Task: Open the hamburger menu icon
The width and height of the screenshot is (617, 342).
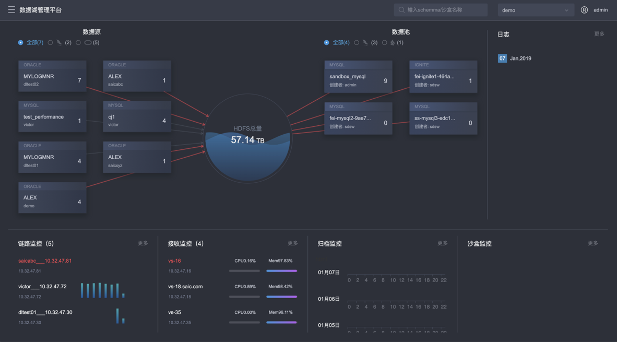Action: point(11,10)
